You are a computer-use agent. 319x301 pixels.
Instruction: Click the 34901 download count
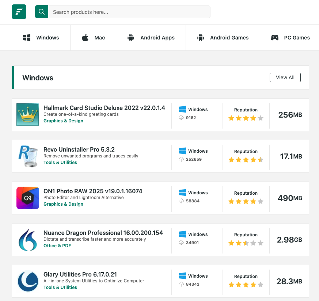click(192, 243)
